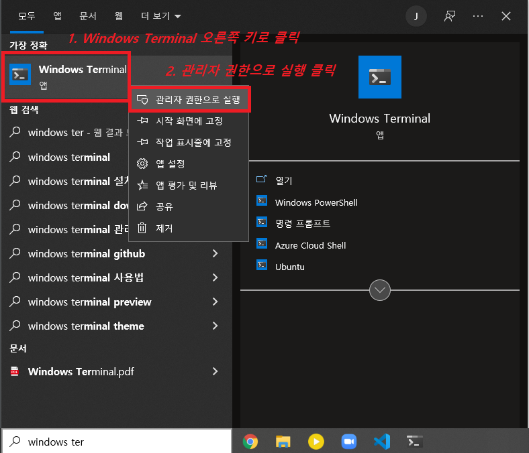The width and height of the screenshot is (529, 453).
Task: Click the large Windows Terminal icon in preview pane
Action: pyautogui.click(x=379, y=77)
